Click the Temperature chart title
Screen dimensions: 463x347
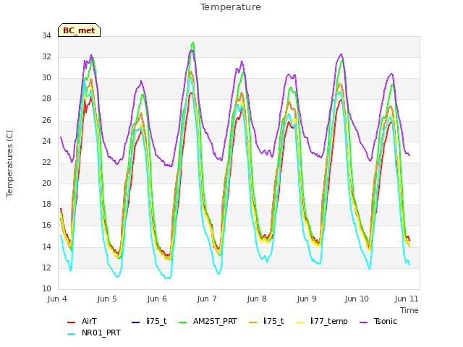(x=231, y=7)
